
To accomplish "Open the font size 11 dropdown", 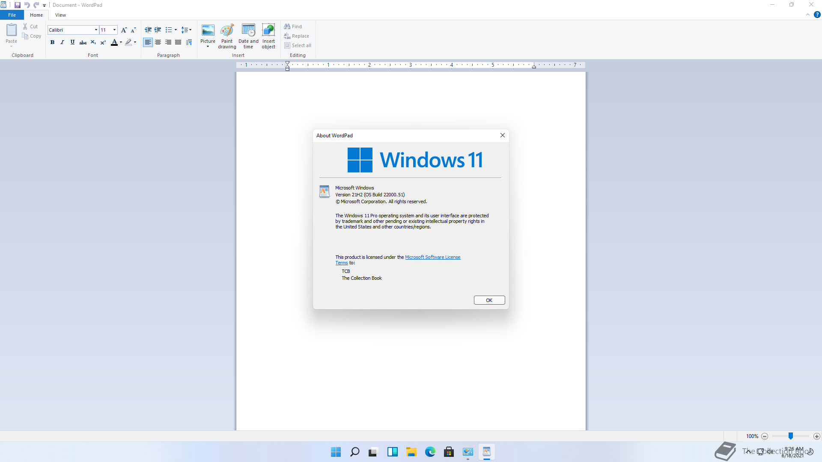I will click(x=114, y=30).
